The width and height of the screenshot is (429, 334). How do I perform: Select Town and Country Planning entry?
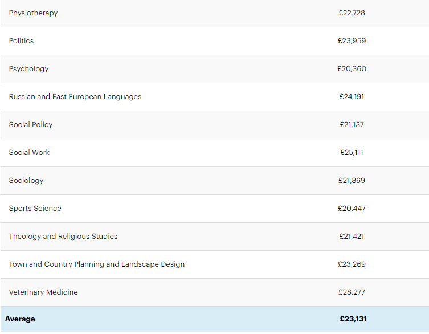[x=97, y=264]
